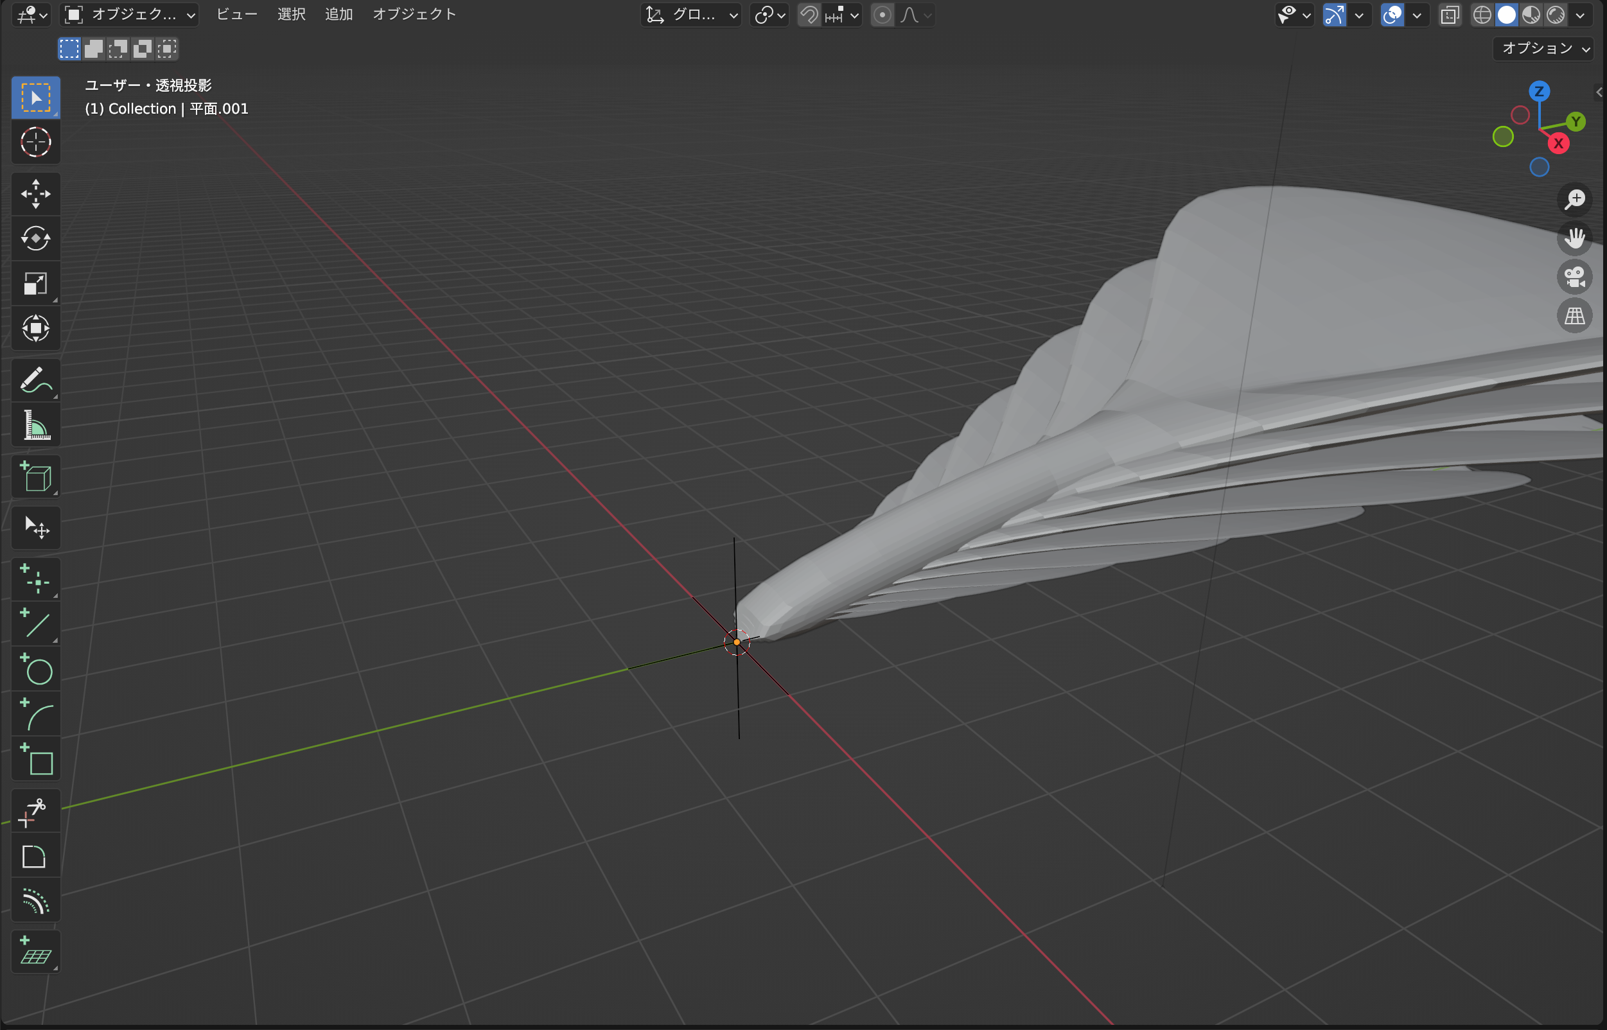Open the gizmo settings dropdown arrow

point(1359,15)
